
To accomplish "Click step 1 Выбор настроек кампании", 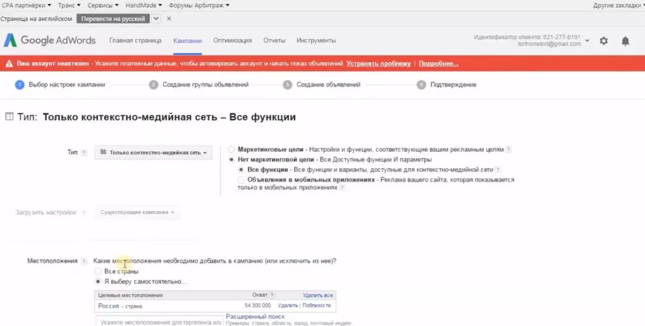I will (60, 85).
